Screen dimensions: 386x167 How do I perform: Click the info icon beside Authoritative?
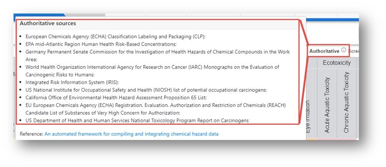coord(344,51)
